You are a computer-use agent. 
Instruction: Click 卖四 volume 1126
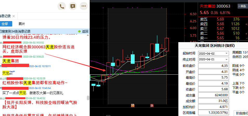[235, 24]
